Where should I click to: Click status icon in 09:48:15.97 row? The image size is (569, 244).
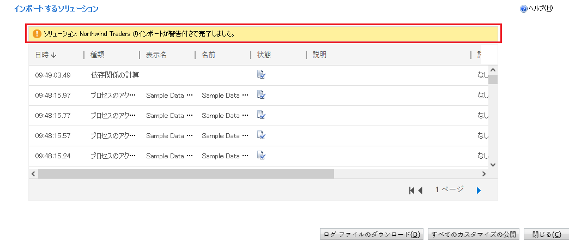coord(261,95)
